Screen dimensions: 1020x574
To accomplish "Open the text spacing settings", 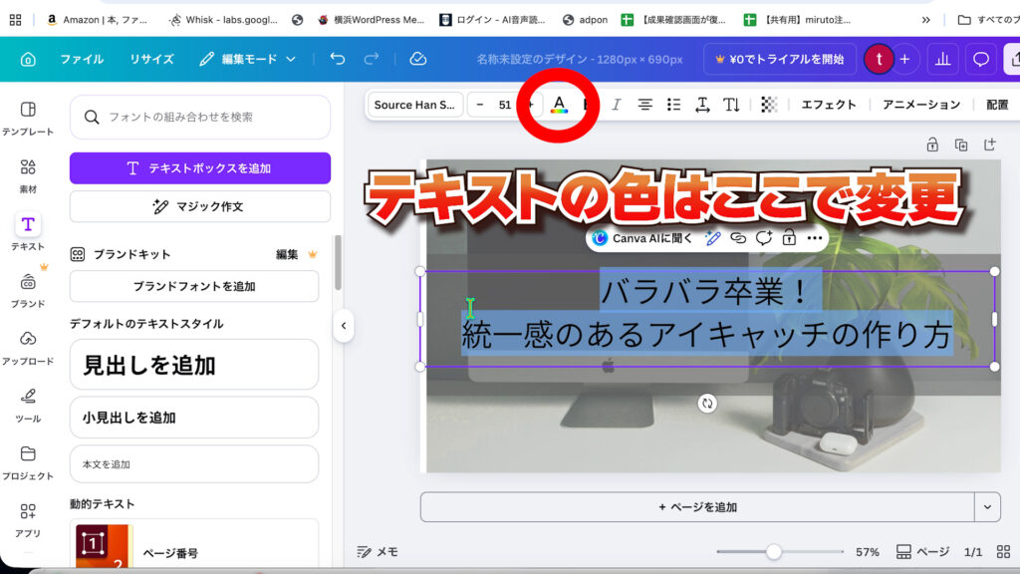I will tap(702, 105).
